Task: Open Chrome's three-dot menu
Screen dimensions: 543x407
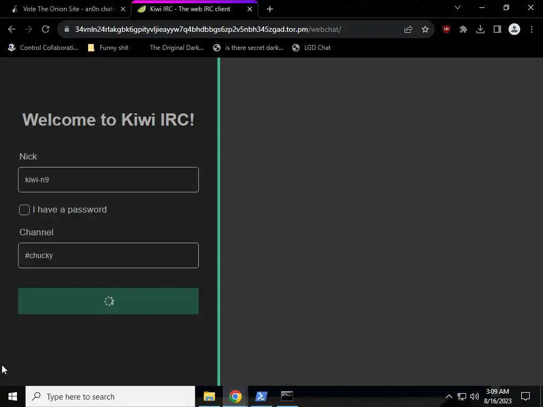Action: tap(531, 30)
